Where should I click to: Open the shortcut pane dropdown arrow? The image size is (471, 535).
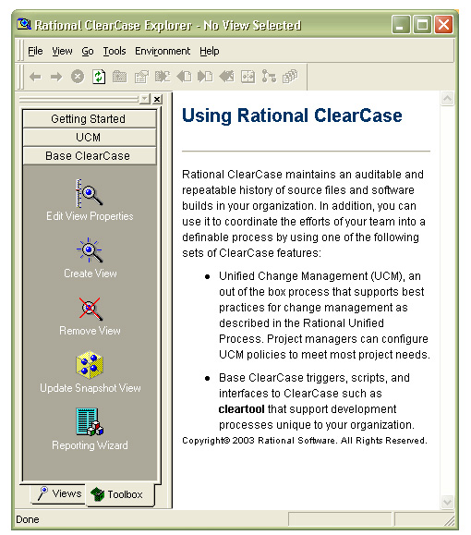145,99
